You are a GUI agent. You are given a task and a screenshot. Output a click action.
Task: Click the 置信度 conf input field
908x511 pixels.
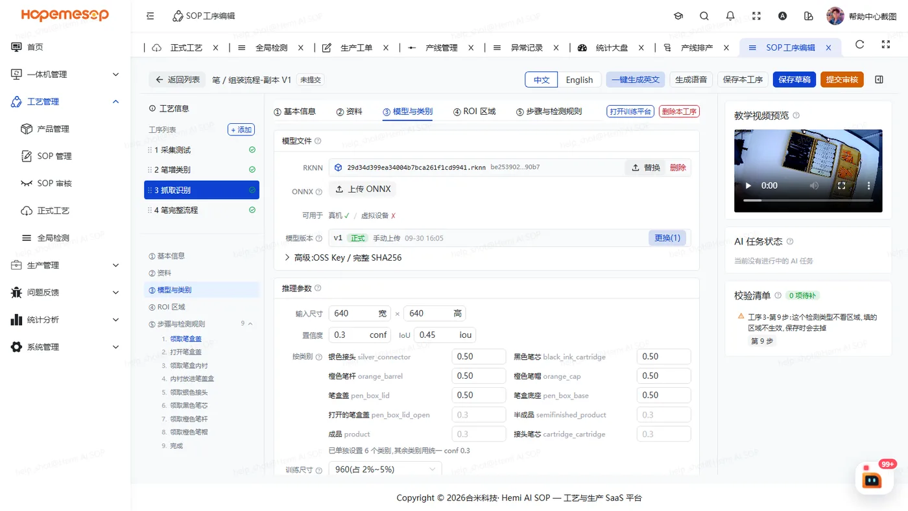360,335
